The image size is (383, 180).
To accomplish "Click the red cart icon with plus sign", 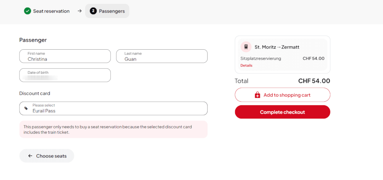I will click(x=257, y=95).
